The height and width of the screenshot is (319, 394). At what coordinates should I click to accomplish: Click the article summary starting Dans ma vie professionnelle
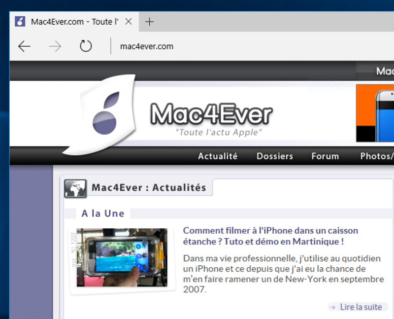coord(284,274)
